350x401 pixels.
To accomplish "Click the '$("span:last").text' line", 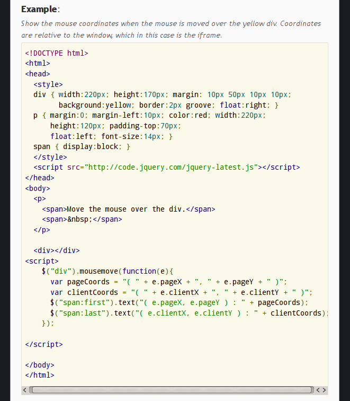I will pos(189,313).
